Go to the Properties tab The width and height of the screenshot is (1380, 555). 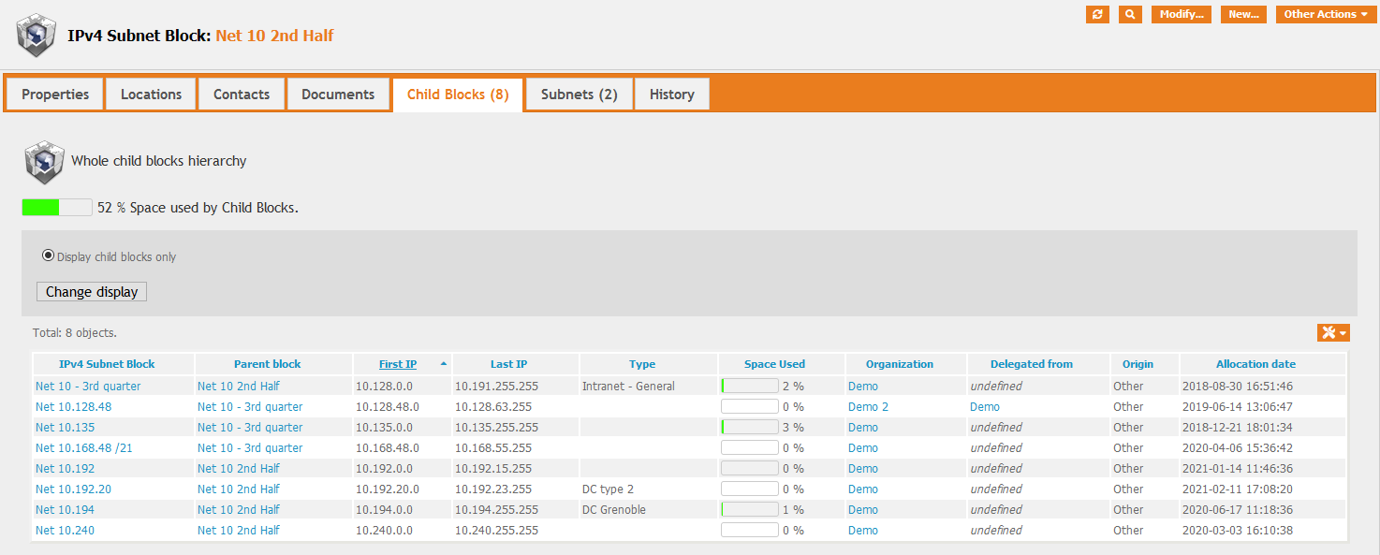coord(55,95)
